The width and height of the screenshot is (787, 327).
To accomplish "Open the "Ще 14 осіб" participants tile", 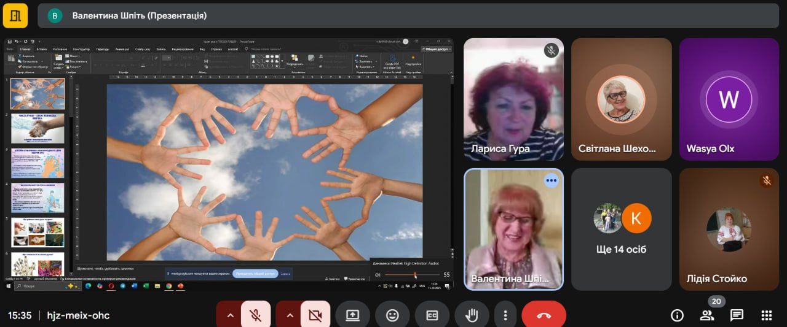I will 621,229.
